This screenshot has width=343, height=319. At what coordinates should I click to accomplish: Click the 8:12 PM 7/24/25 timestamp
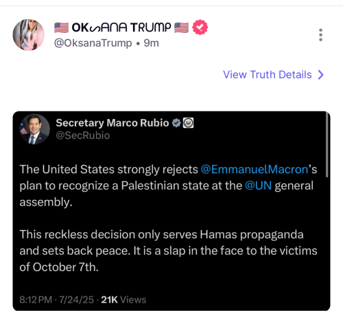click(57, 300)
